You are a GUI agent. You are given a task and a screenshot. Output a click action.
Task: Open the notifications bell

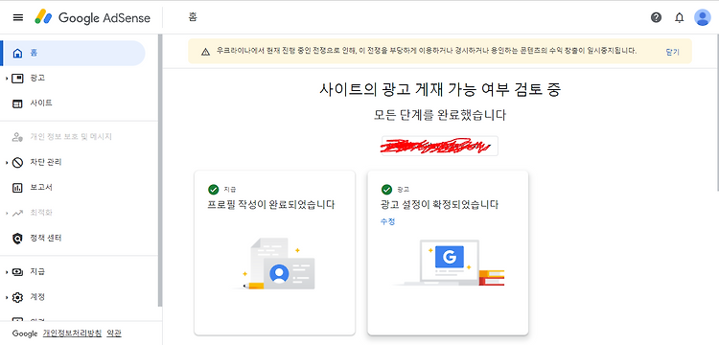coord(680,17)
